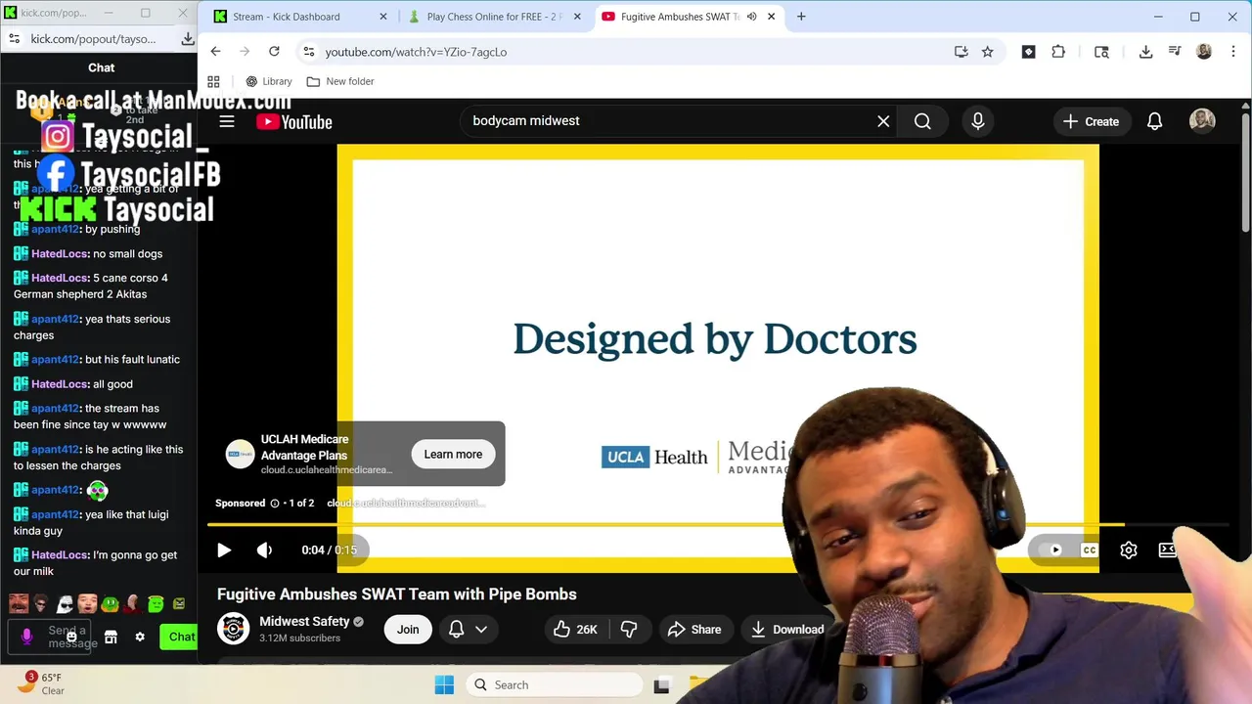The image size is (1252, 704).
Task: Click the YouTube Create button
Action: [x=1091, y=121]
